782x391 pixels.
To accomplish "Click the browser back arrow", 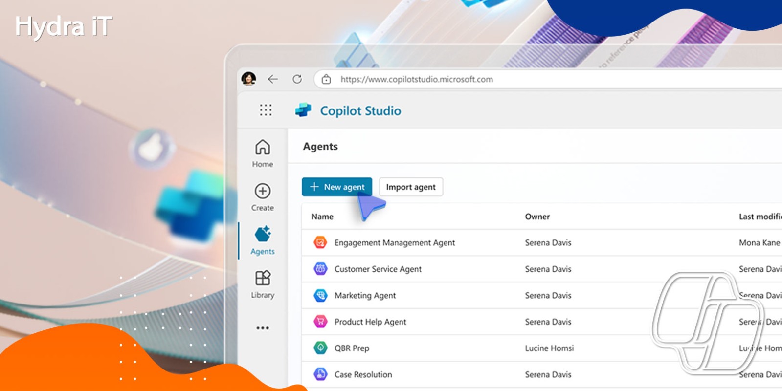I will pos(273,79).
